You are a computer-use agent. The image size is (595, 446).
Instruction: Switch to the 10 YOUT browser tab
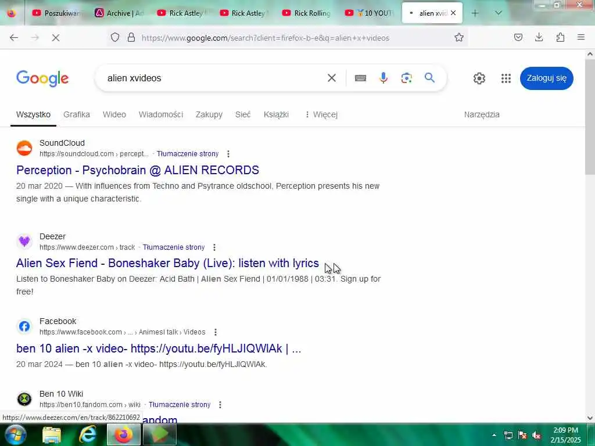(369, 13)
